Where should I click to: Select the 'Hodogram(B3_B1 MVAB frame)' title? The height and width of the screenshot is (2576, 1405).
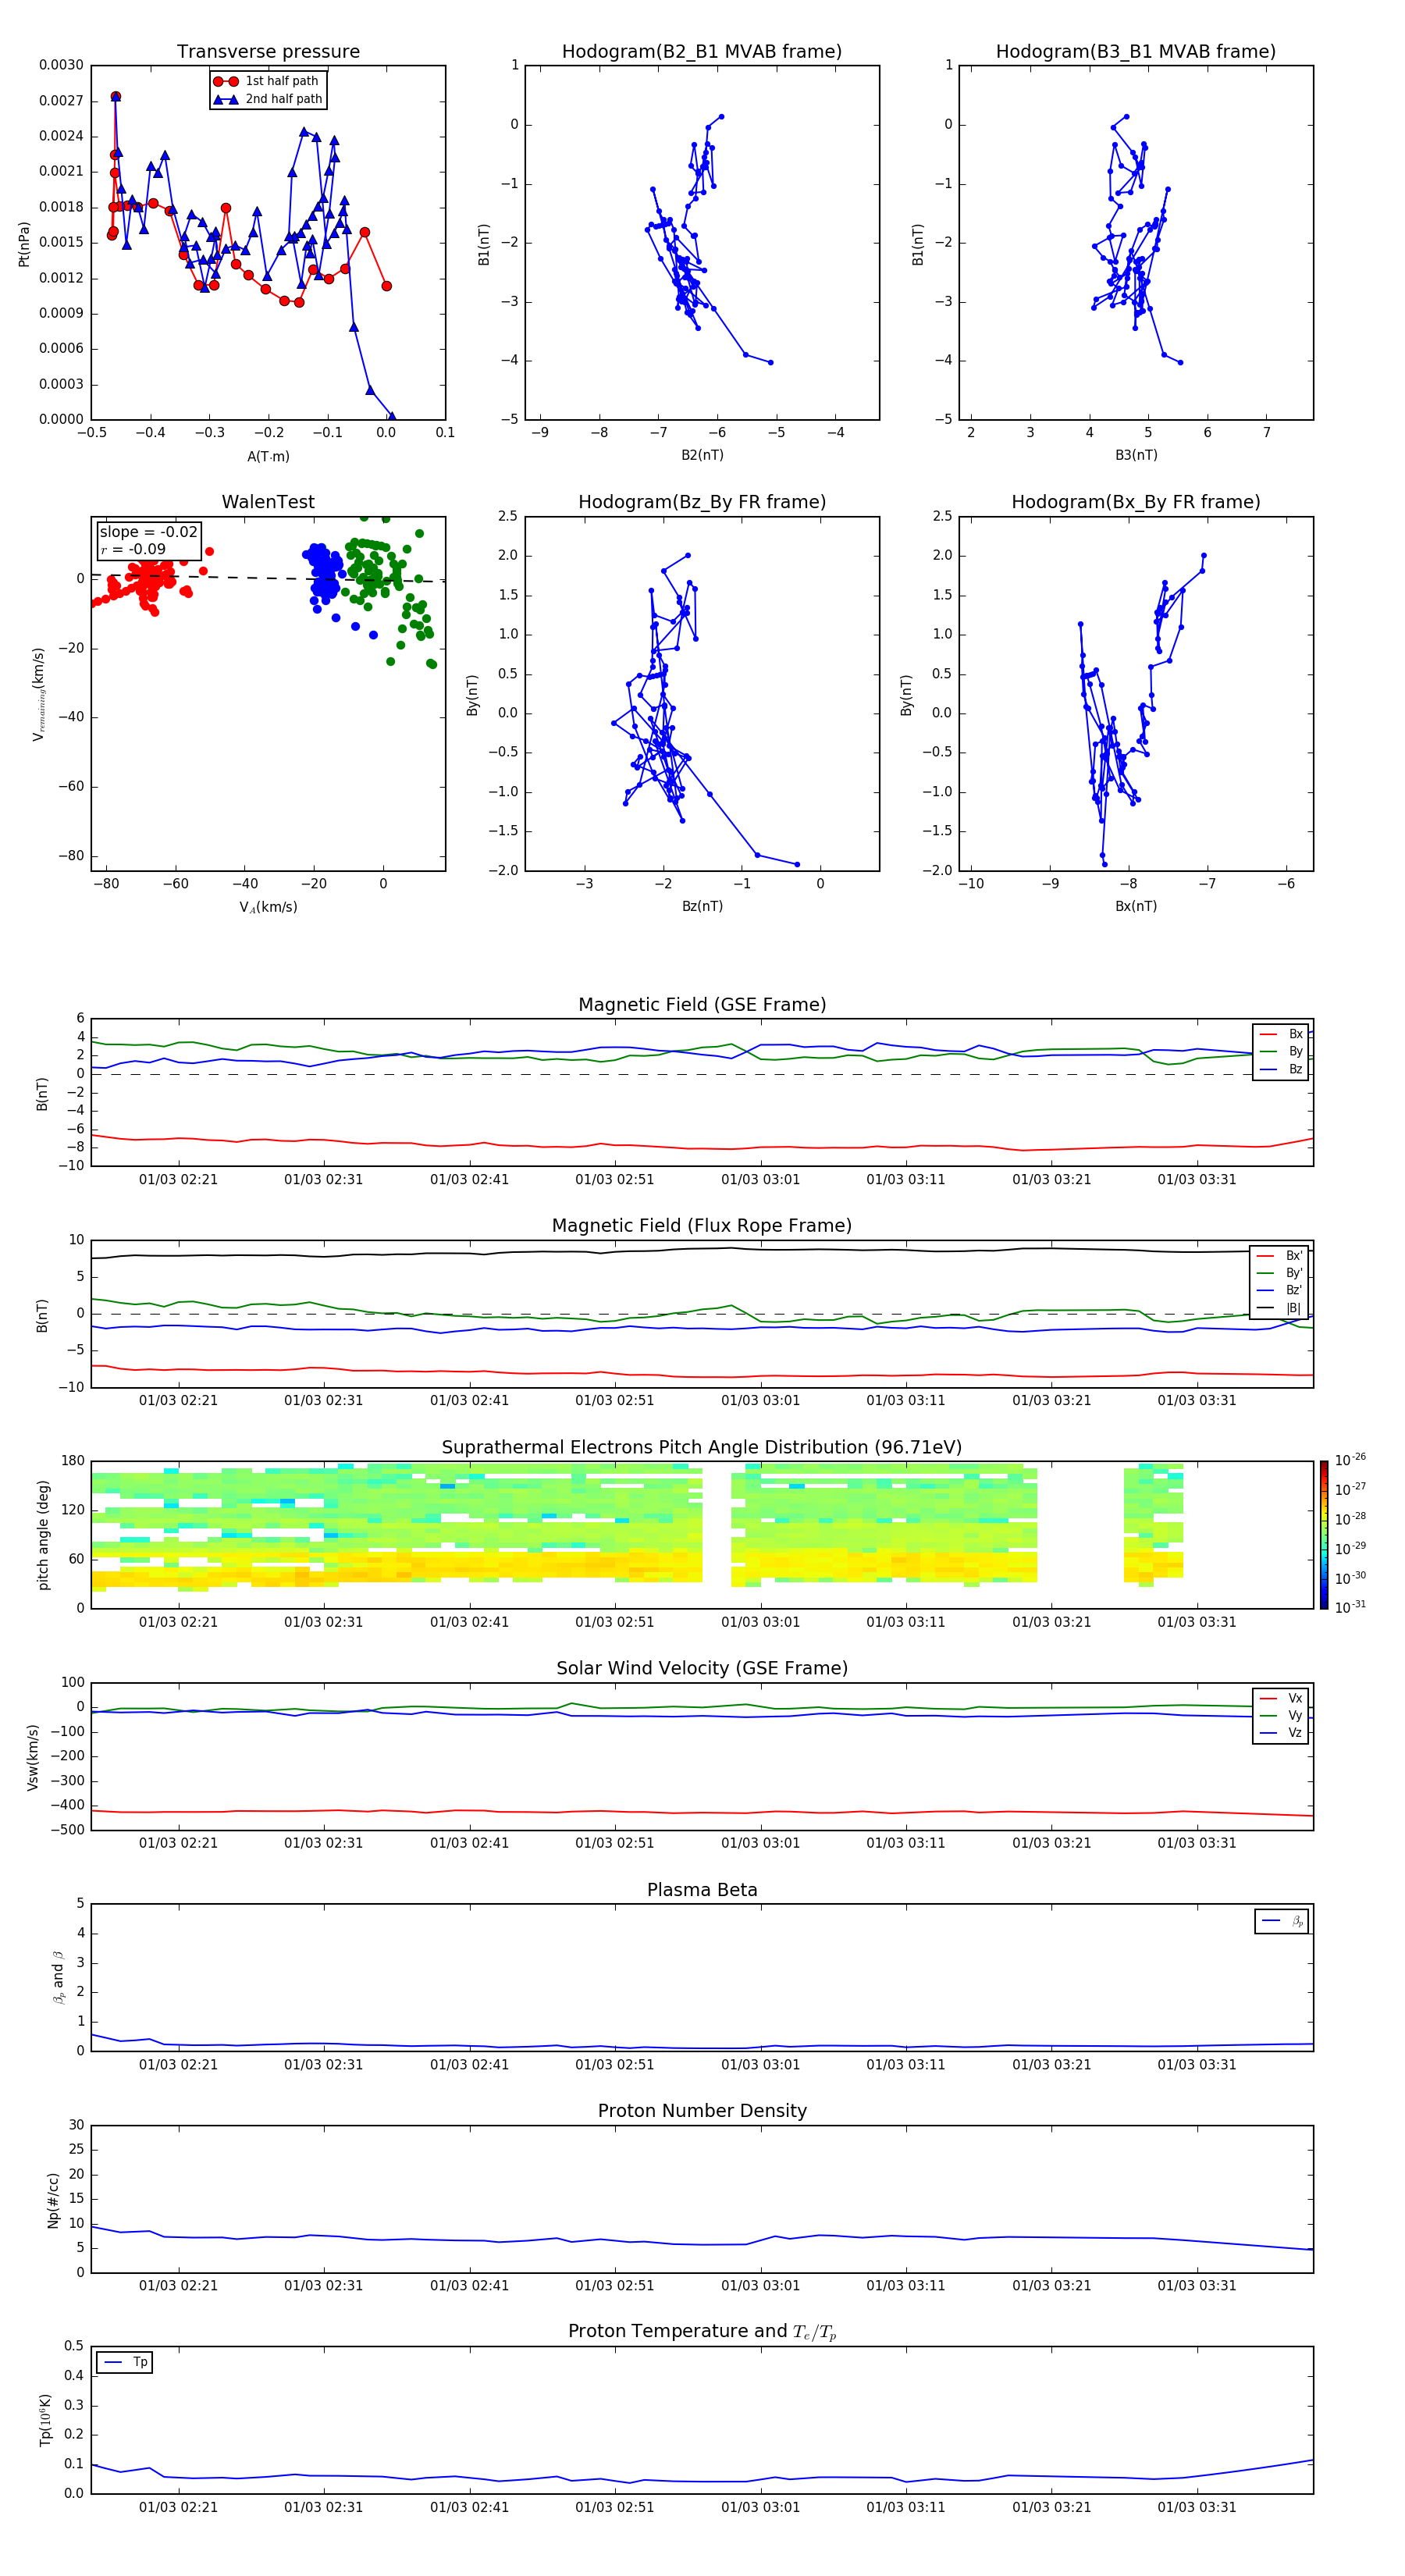click(1136, 51)
